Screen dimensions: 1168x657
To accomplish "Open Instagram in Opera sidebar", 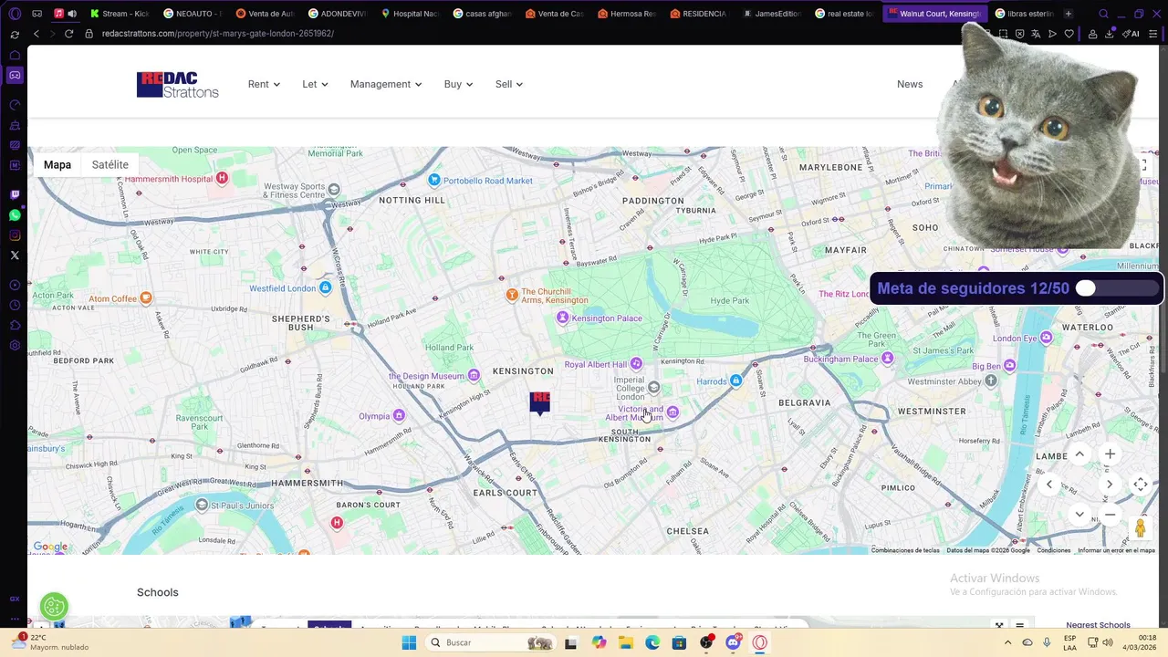I will pos(15,235).
